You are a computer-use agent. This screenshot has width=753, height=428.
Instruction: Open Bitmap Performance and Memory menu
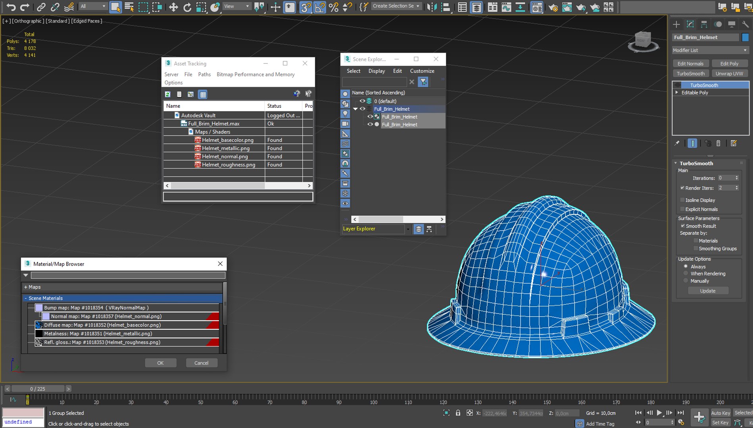(x=255, y=75)
